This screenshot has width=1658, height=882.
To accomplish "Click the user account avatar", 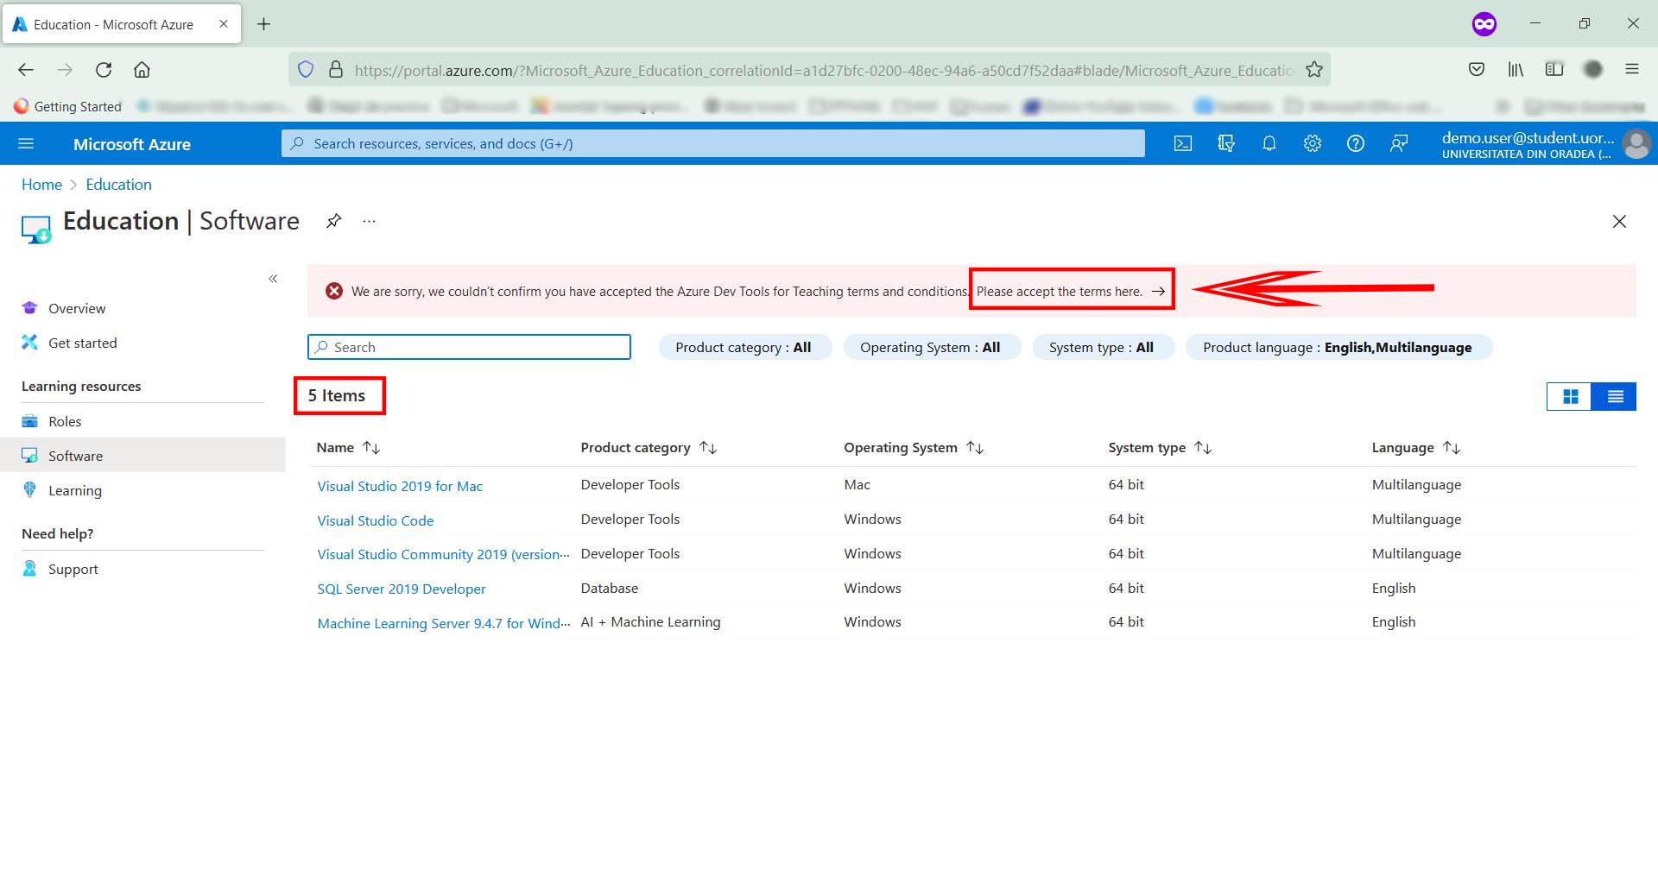I will (x=1636, y=143).
